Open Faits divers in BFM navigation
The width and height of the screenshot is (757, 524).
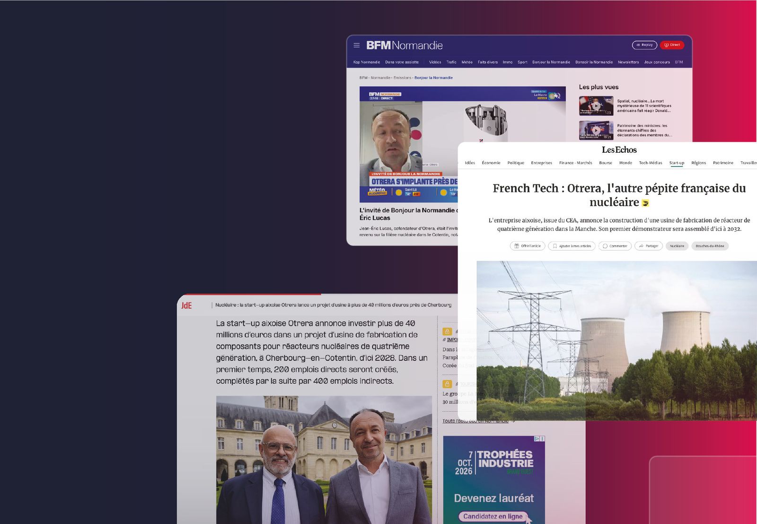487,62
